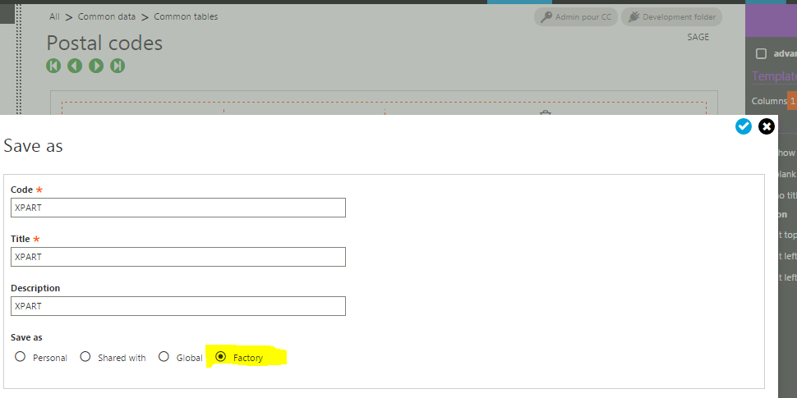797x398 pixels.
Task: Click the orange Columns count box
Action: pyautogui.click(x=792, y=101)
